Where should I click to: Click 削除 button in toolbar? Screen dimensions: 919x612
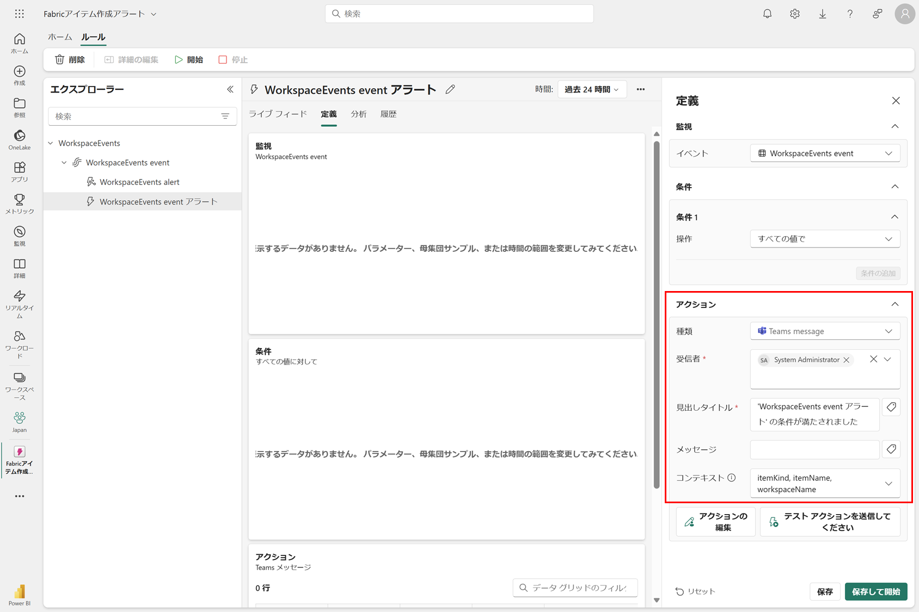tap(70, 60)
